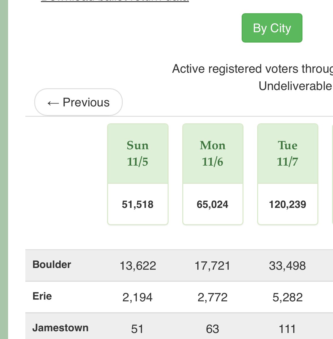Click the 51,518 total under Sun 11/5

coord(138,204)
